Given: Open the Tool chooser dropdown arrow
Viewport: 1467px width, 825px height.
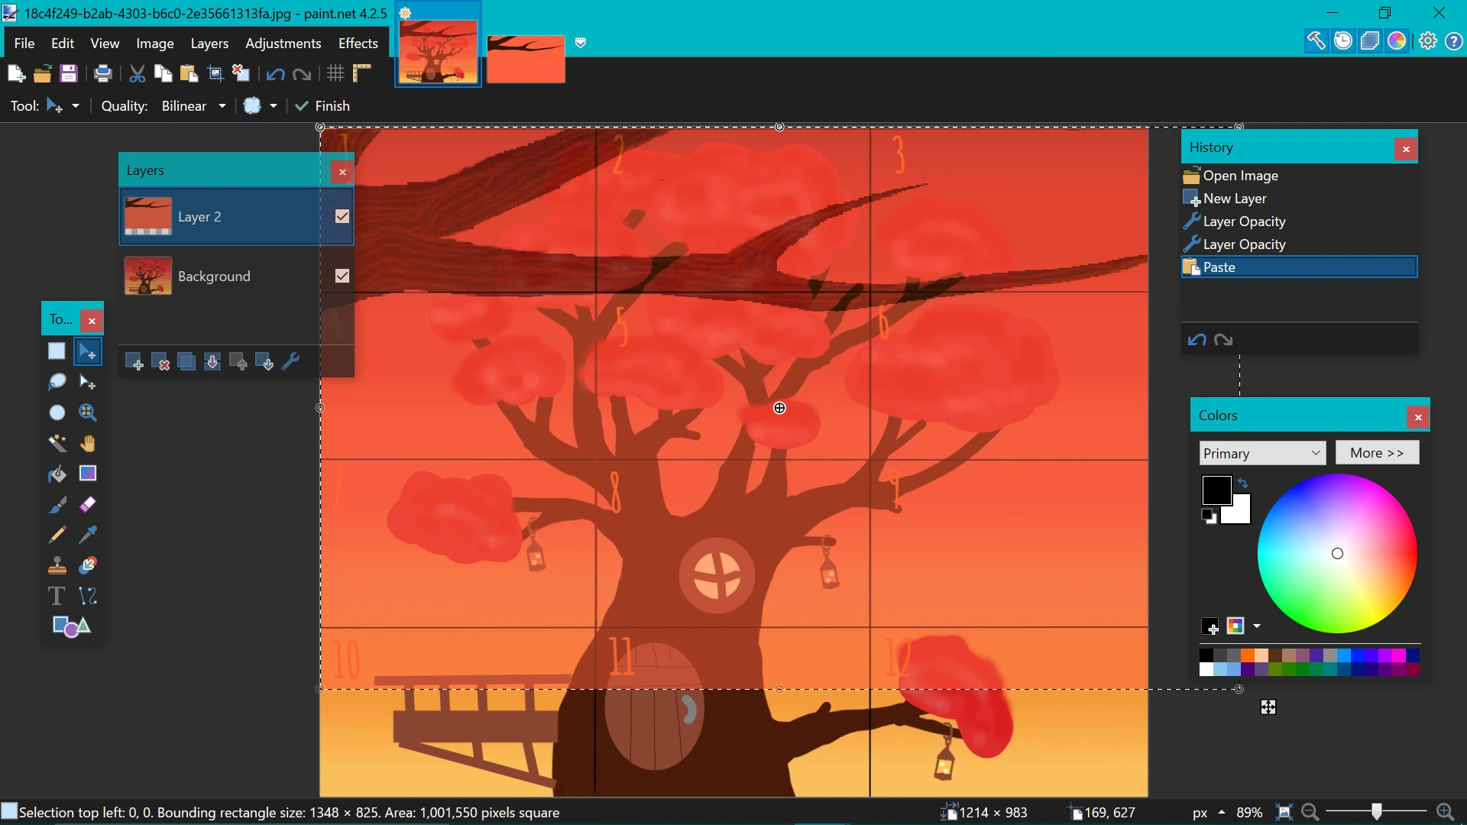Looking at the screenshot, I should point(75,106).
